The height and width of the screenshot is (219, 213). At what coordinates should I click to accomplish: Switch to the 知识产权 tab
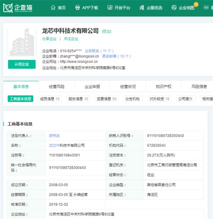coord(164,86)
